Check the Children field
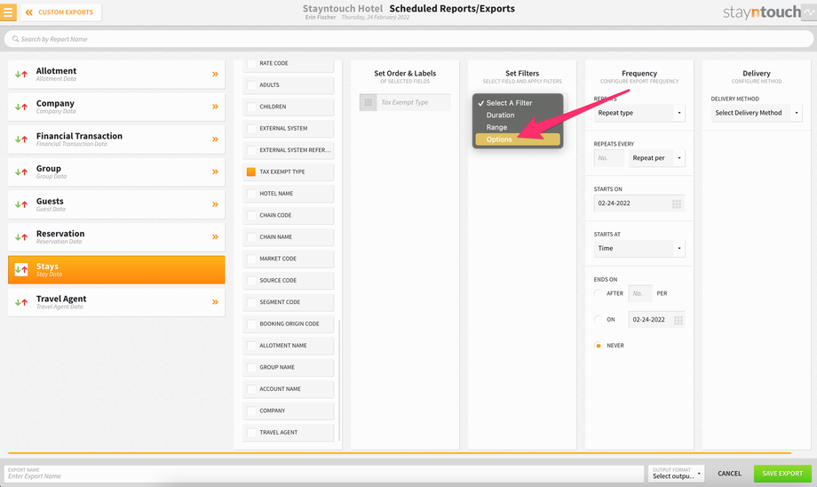 coord(251,107)
